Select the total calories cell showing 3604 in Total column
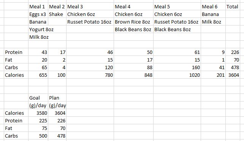244x141 pixels. click(233, 75)
